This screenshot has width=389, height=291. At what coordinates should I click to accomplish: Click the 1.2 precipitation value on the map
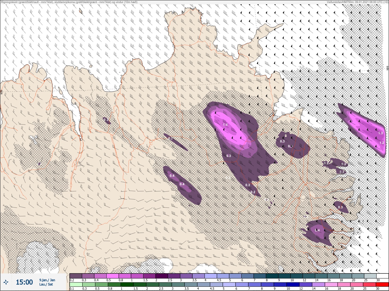pos(382,143)
